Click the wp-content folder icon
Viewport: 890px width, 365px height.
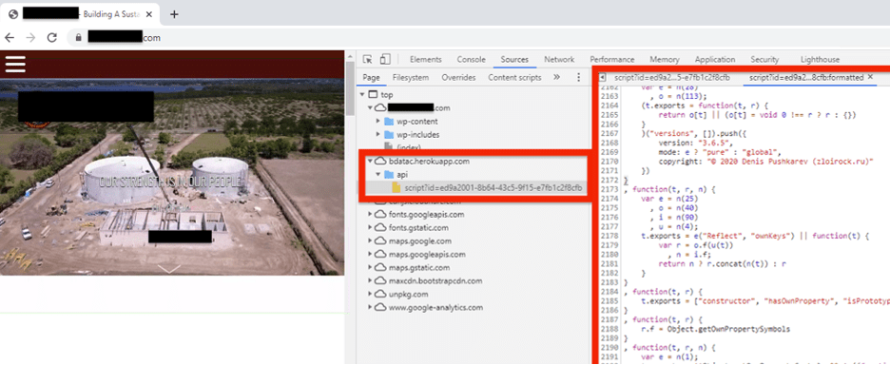pyautogui.click(x=389, y=122)
